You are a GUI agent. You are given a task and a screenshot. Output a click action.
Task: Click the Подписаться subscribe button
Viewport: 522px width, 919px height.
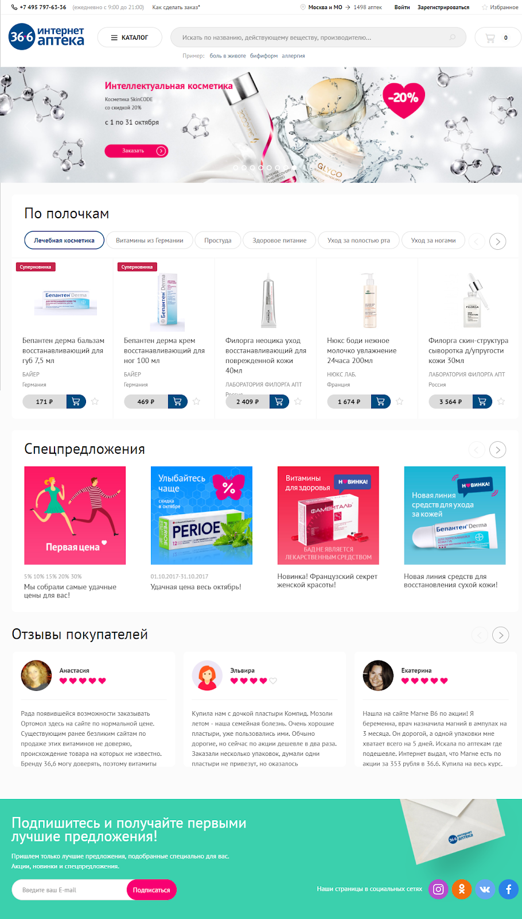(x=151, y=890)
